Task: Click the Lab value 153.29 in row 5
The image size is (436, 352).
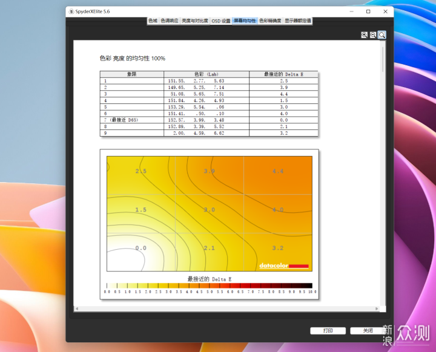Action: click(x=176, y=107)
